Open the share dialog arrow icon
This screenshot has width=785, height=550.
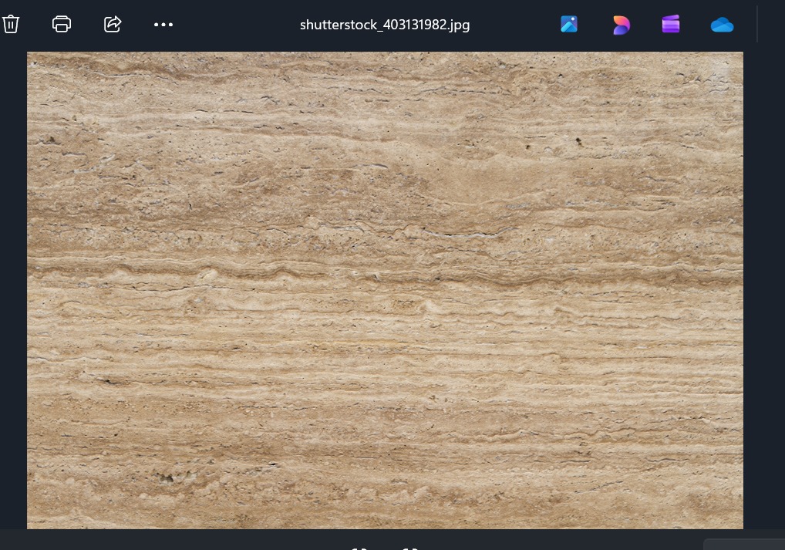[113, 24]
